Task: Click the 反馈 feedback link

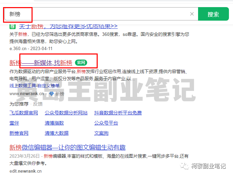Action: 38,104
